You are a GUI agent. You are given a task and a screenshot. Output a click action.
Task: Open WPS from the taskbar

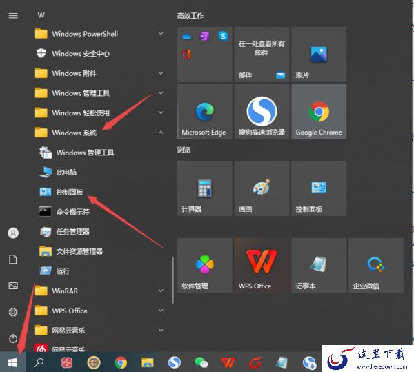point(228,362)
